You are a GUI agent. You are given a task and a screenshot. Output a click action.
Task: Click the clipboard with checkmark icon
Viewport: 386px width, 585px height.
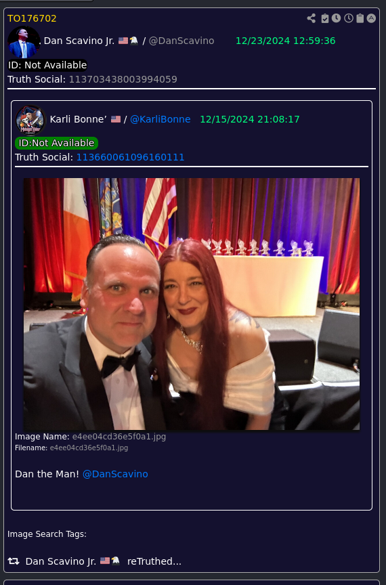[325, 18]
